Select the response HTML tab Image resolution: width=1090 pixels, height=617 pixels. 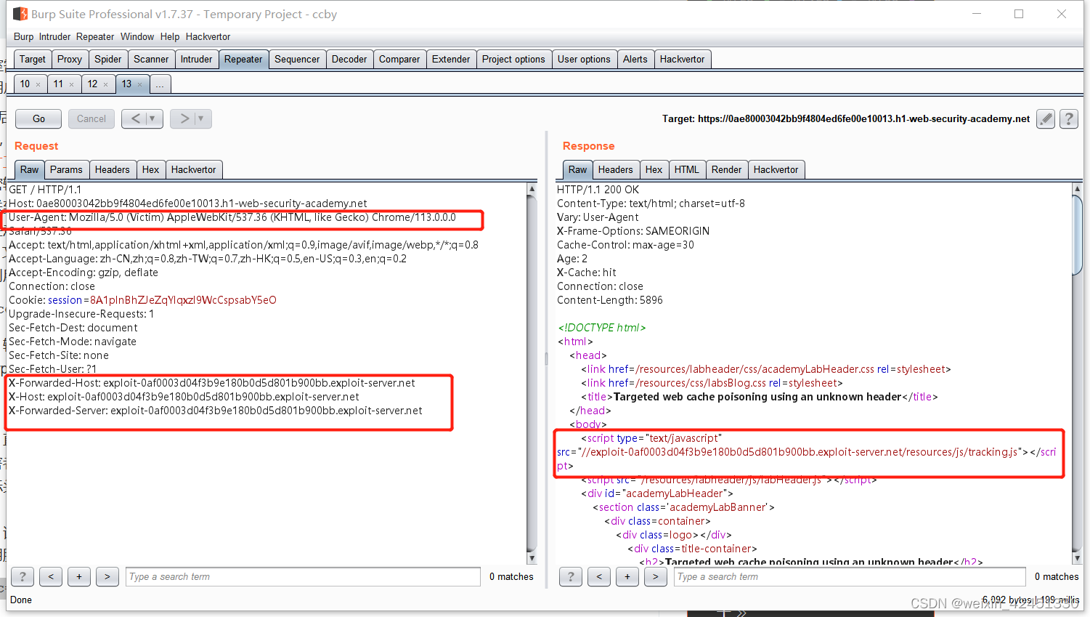[687, 169]
